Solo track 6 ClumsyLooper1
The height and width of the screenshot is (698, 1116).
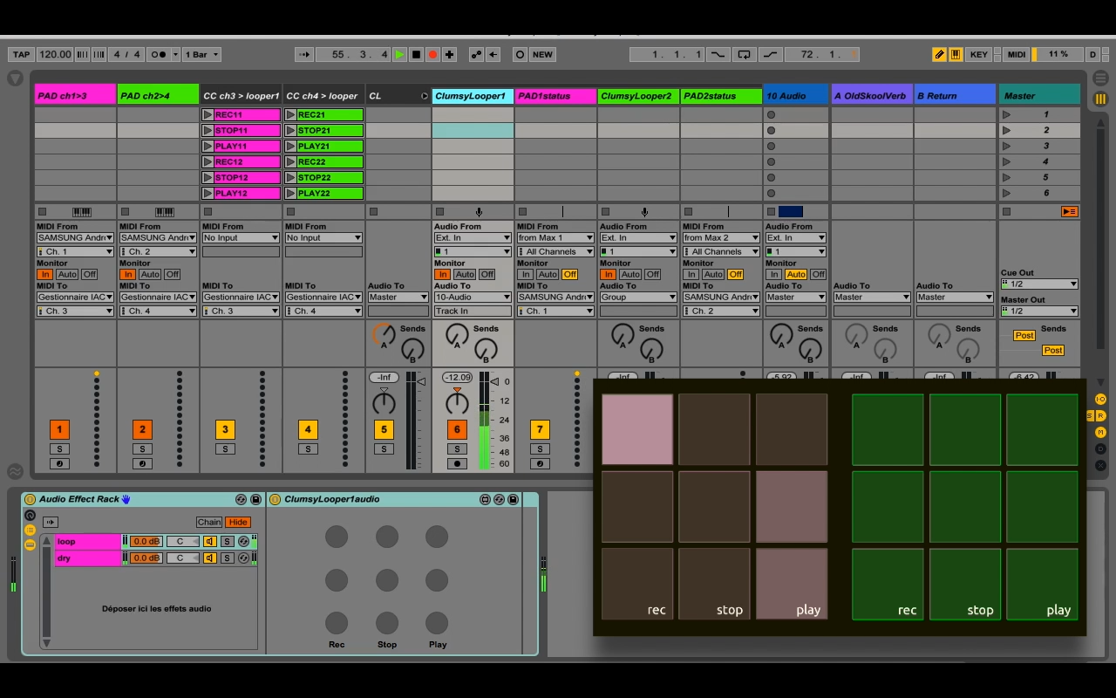pos(456,449)
